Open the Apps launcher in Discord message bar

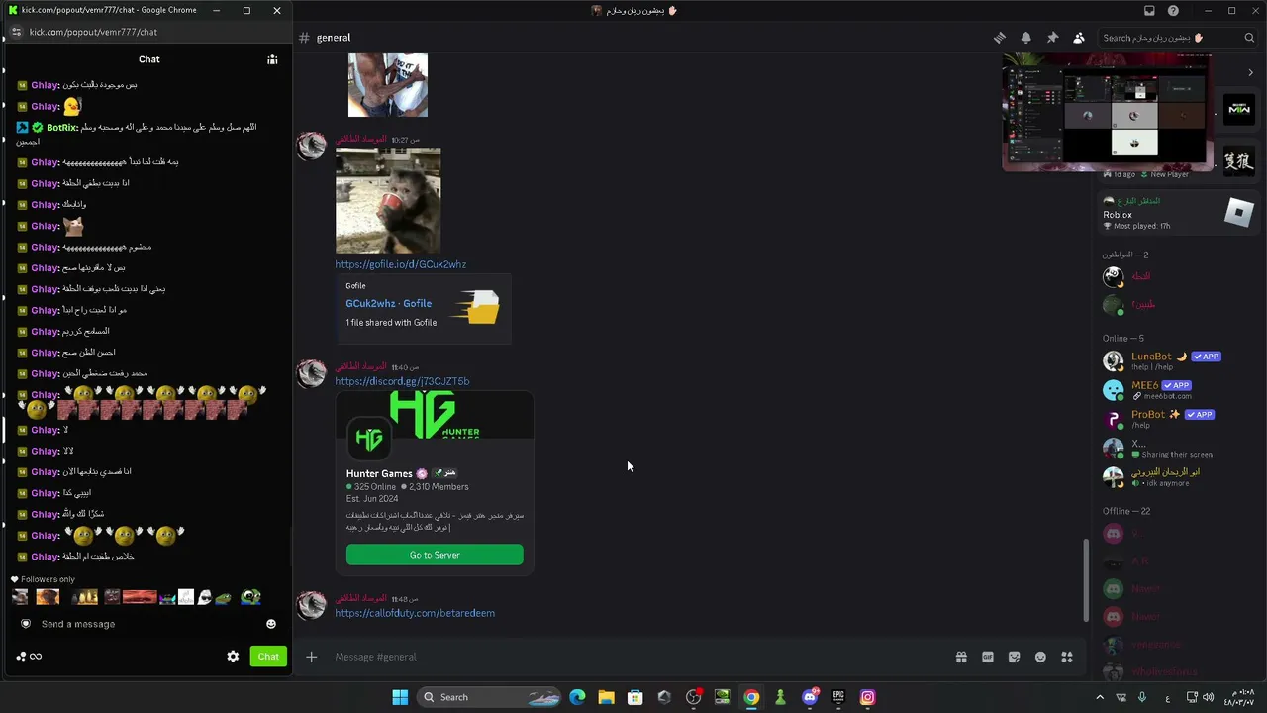[x=1067, y=657]
